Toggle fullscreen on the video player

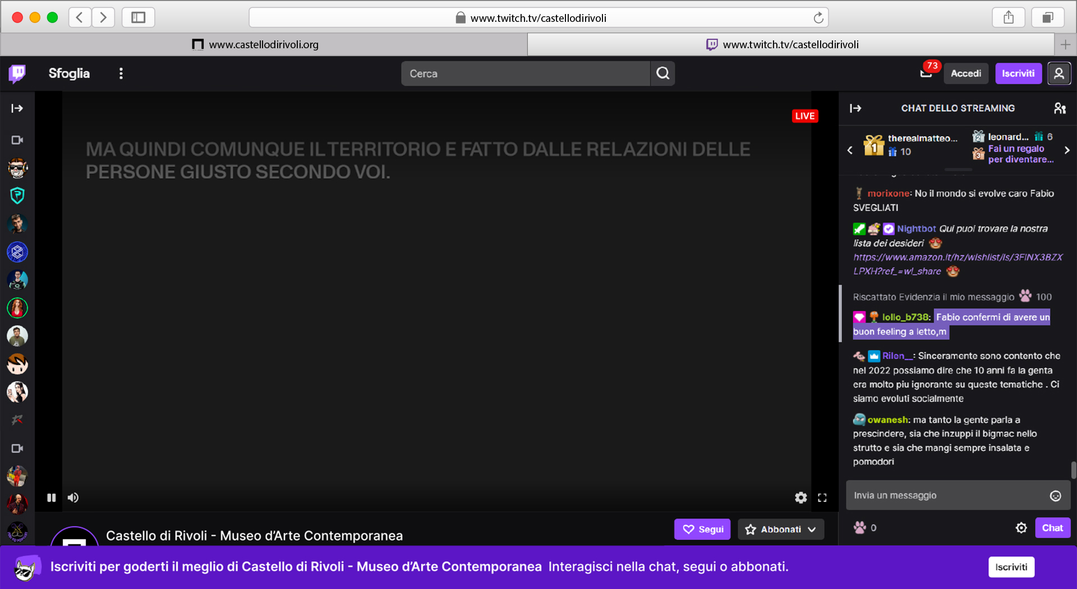click(x=822, y=498)
